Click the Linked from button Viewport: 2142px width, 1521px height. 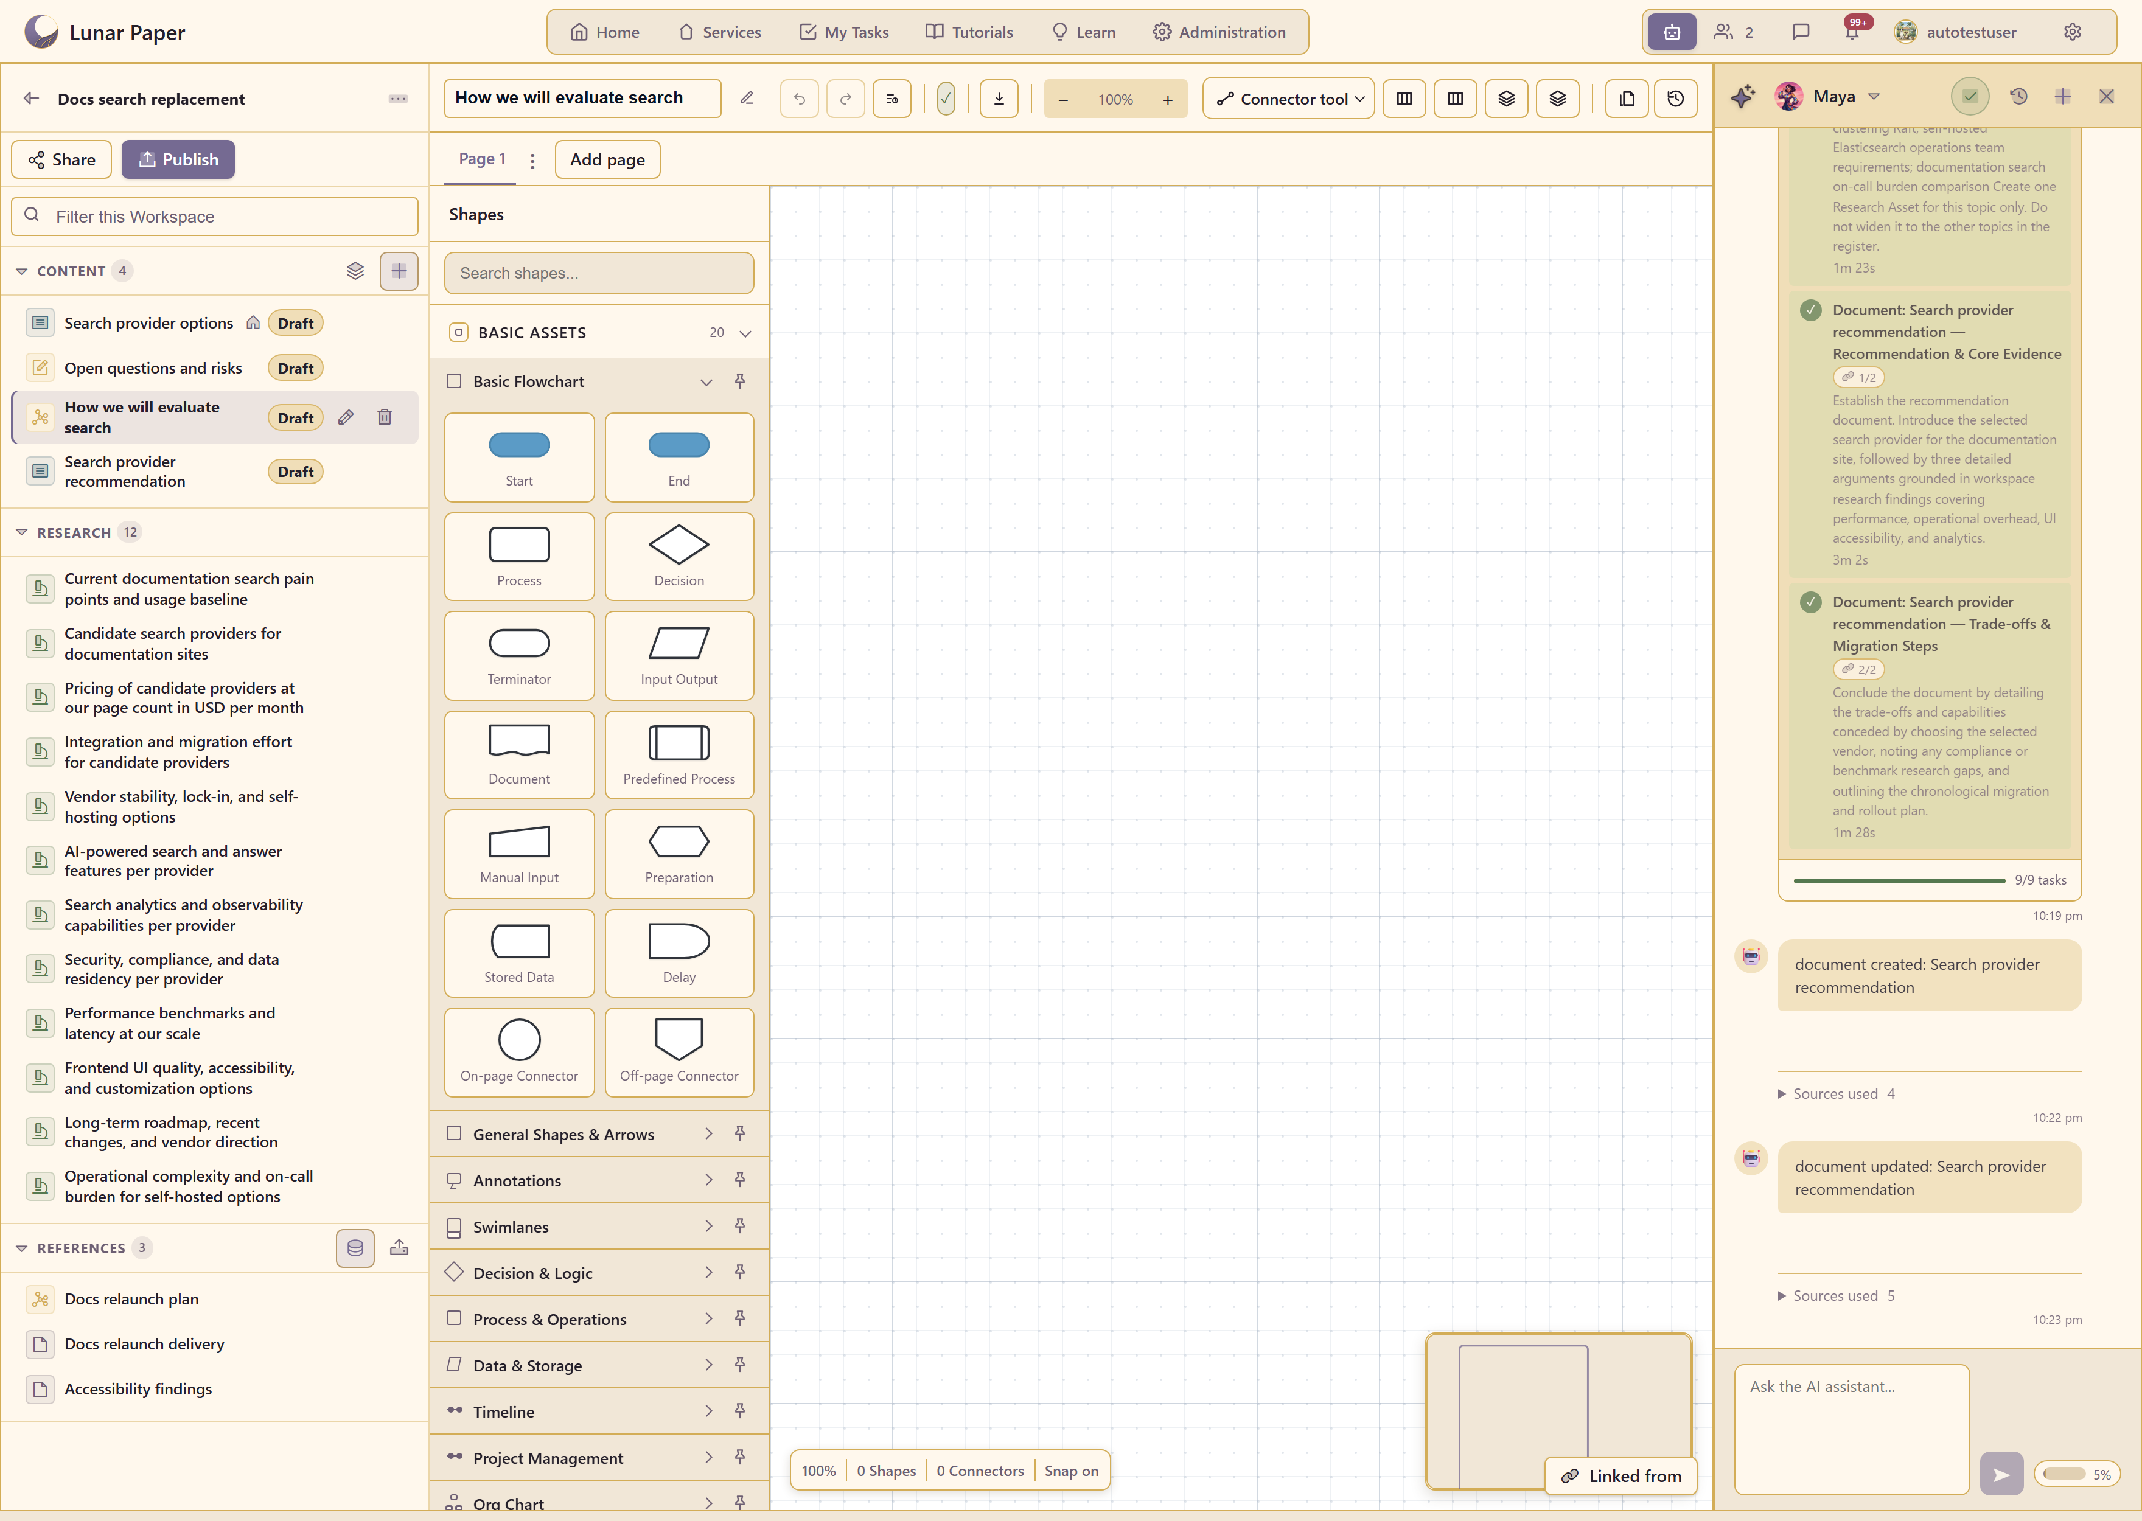click(x=1620, y=1476)
